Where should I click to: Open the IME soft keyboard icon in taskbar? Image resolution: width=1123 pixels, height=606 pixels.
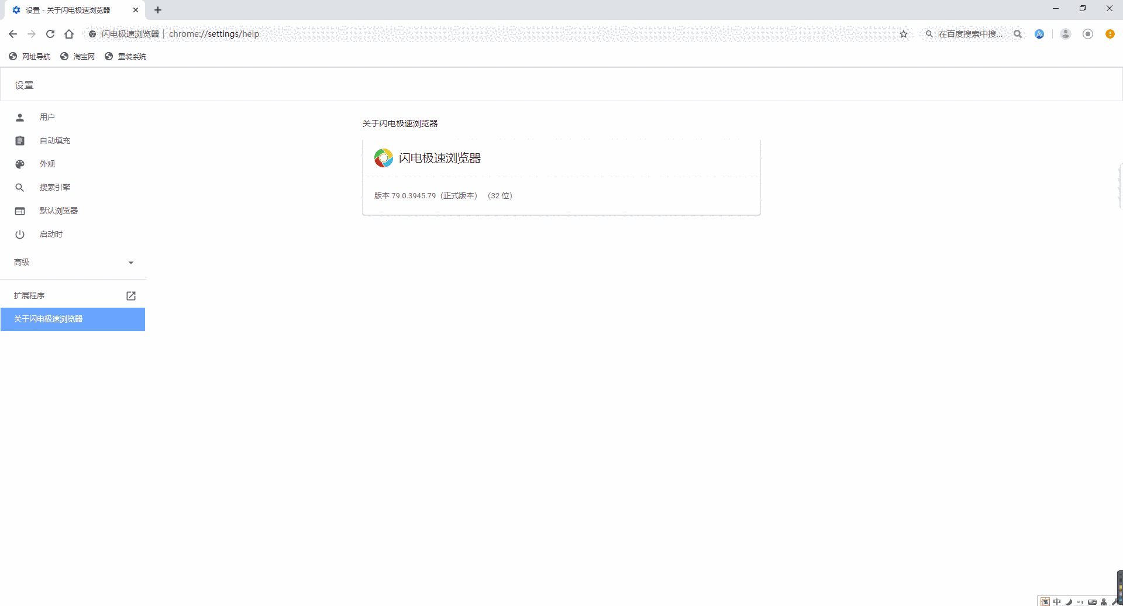1093,601
